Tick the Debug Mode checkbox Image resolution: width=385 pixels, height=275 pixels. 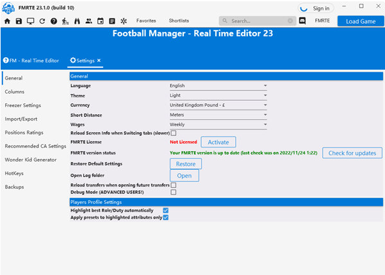174,192
